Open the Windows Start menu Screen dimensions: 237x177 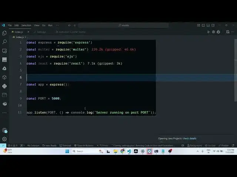[67, 151]
